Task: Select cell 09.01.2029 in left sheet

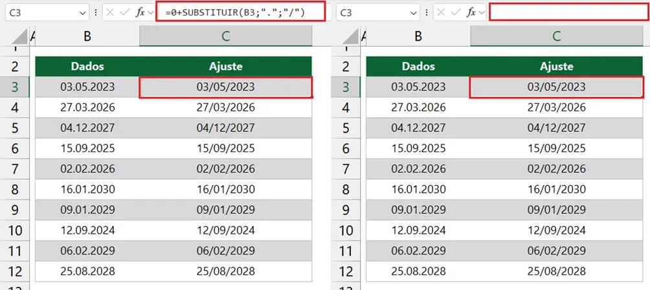Action: pos(87,210)
